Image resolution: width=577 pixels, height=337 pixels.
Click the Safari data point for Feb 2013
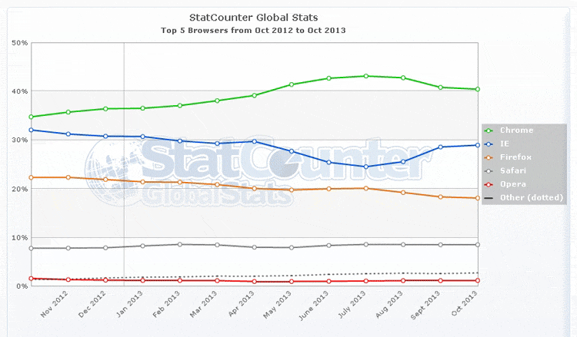pyautogui.click(x=179, y=244)
